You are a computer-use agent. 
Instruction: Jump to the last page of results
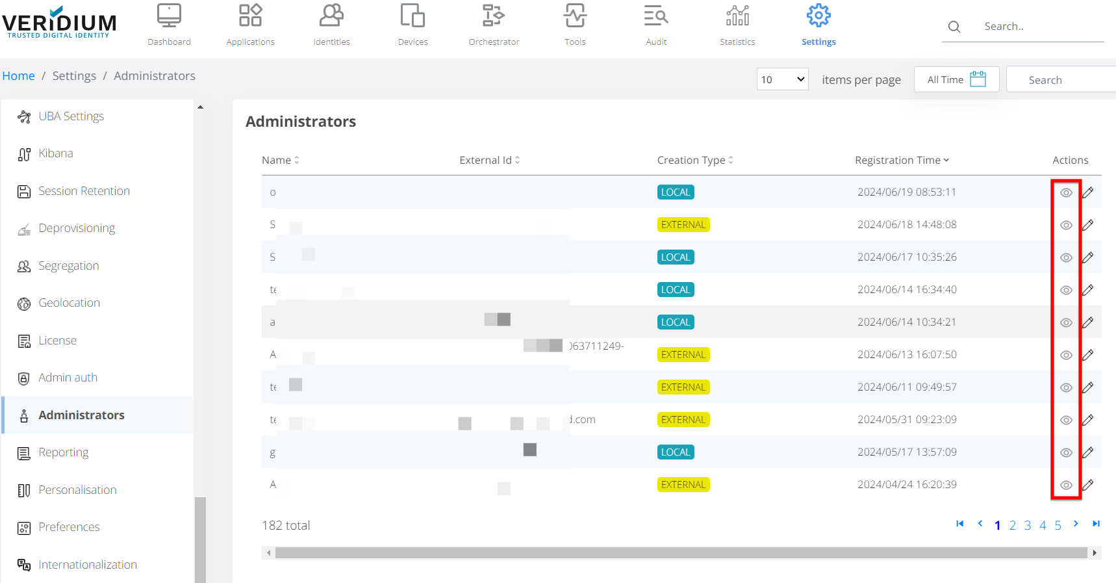point(1096,524)
